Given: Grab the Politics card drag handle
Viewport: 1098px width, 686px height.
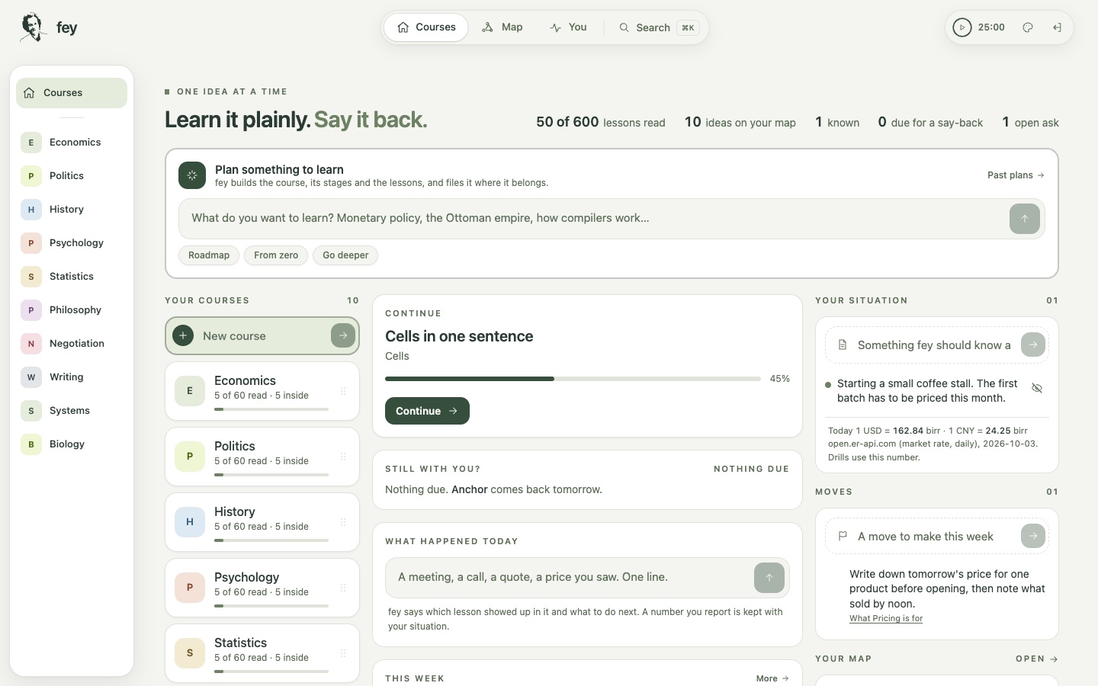Looking at the screenshot, I should pos(343,457).
